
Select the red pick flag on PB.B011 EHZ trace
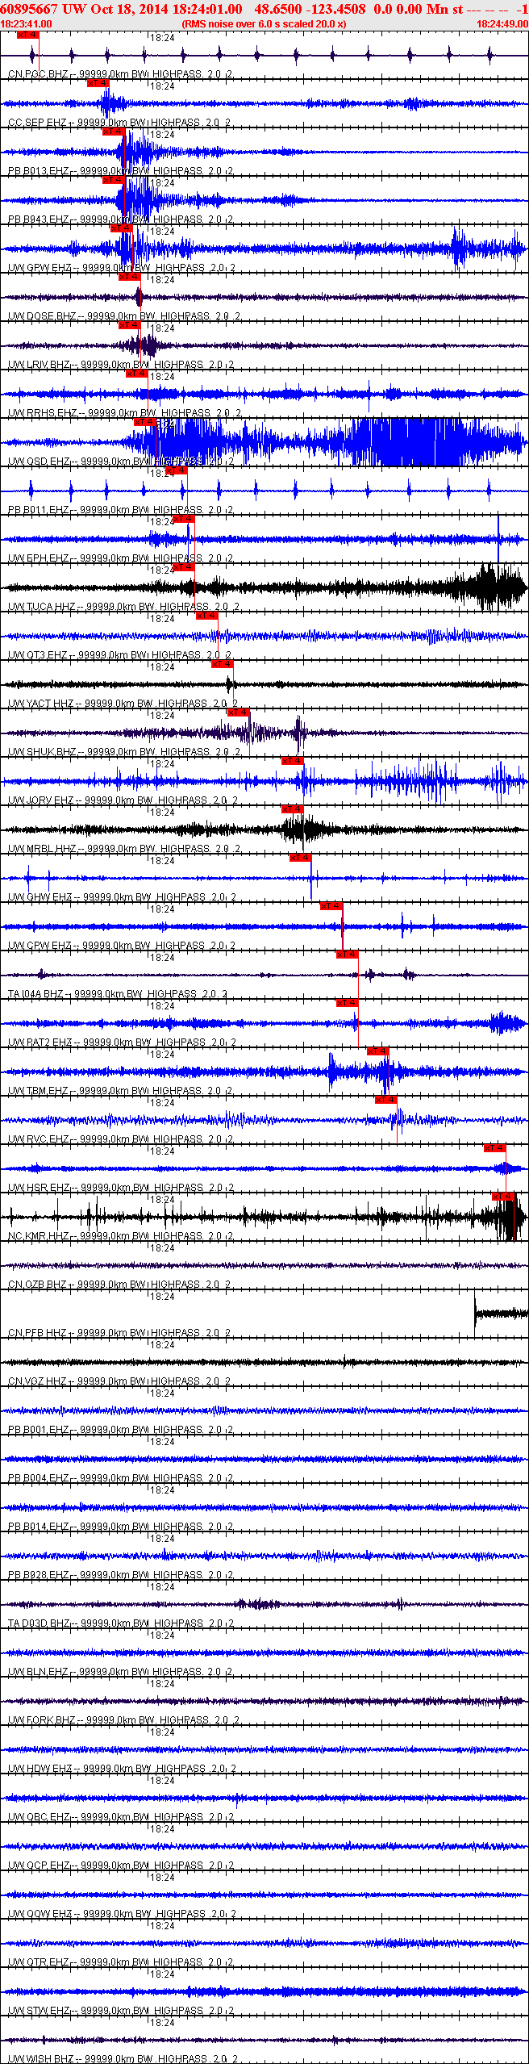point(176,470)
